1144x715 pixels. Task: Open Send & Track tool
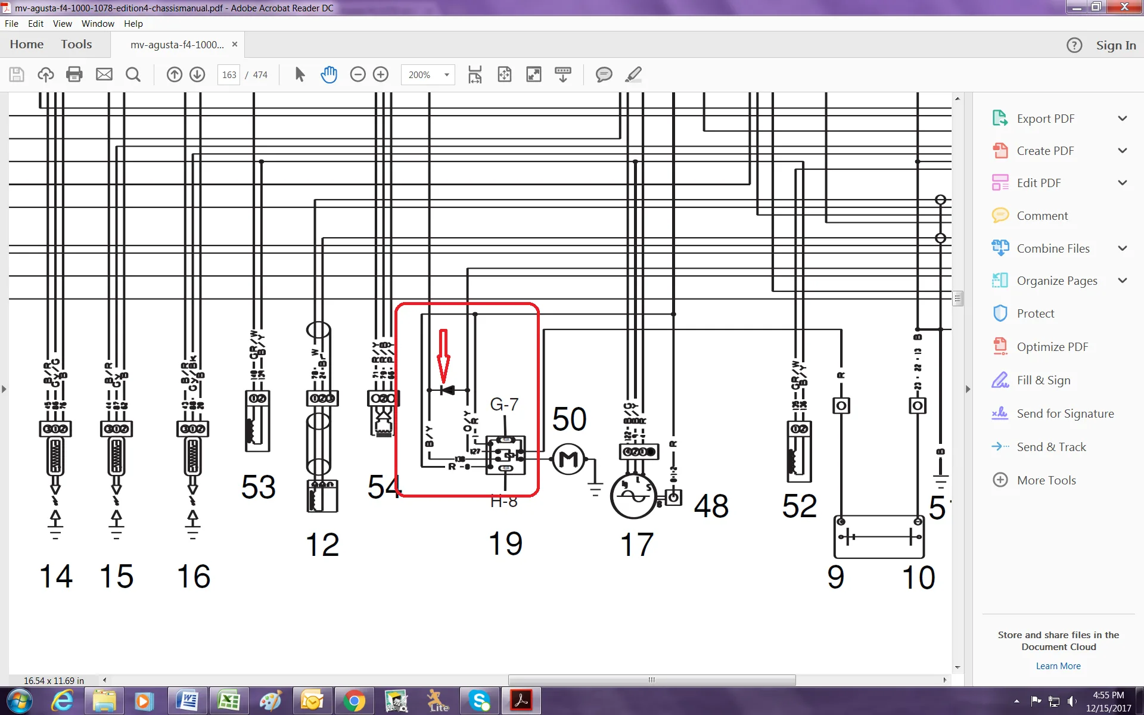[x=1051, y=447]
